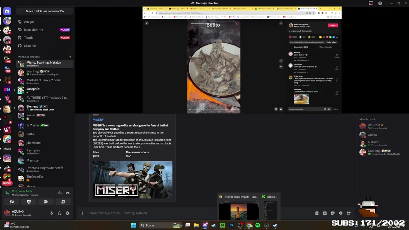Open the Discord help icon

380,3
